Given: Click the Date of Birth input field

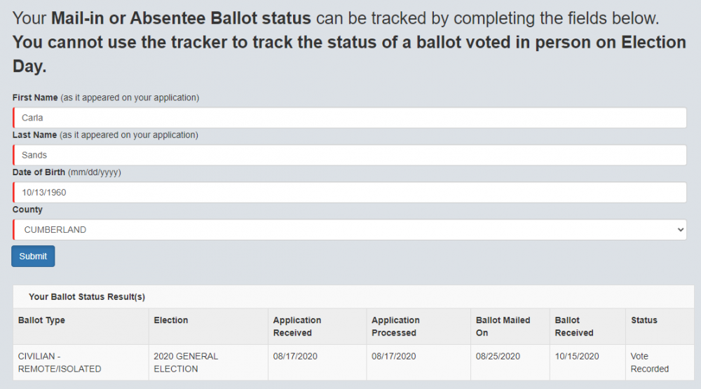Looking at the screenshot, I should pyautogui.click(x=349, y=192).
